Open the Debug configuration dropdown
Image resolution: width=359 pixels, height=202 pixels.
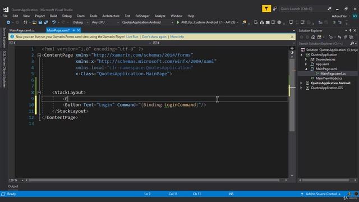click(88, 22)
